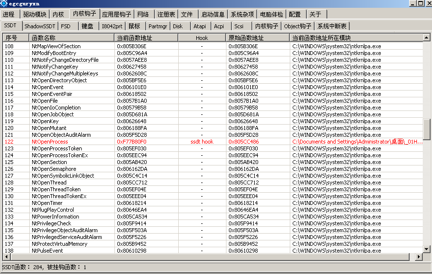Viewport: 432px width, 274px height.
Task: Switch to the Object钩子 sub-tab
Action: pos(298,26)
